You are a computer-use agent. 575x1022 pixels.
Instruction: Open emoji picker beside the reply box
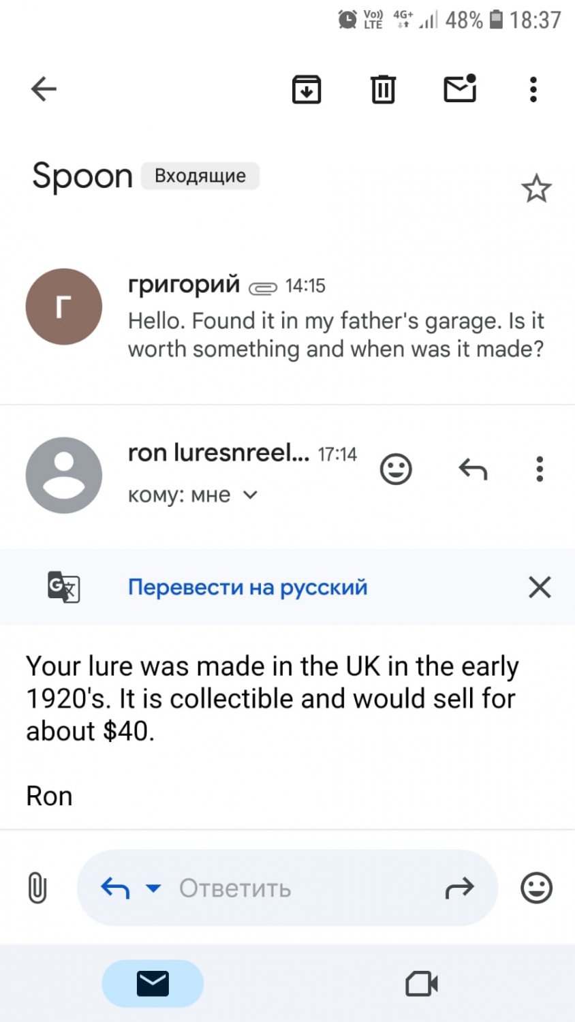tap(536, 888)
